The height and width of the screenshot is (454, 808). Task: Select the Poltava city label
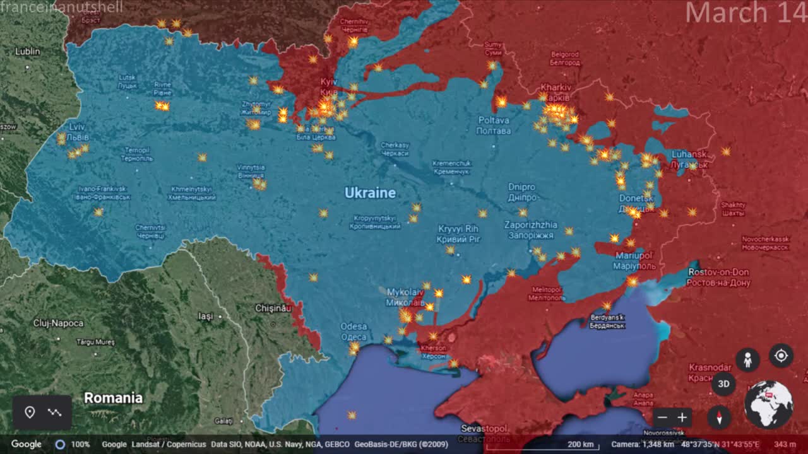pos(494,125)
